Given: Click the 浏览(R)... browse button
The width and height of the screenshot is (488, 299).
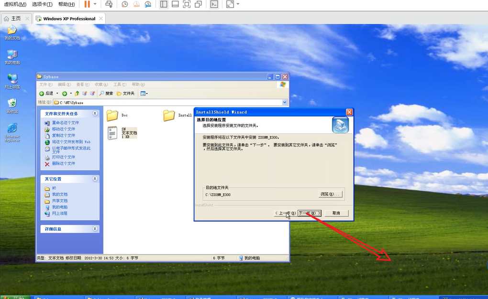Looking at the screenshot, I should click(x=330, y=194).
